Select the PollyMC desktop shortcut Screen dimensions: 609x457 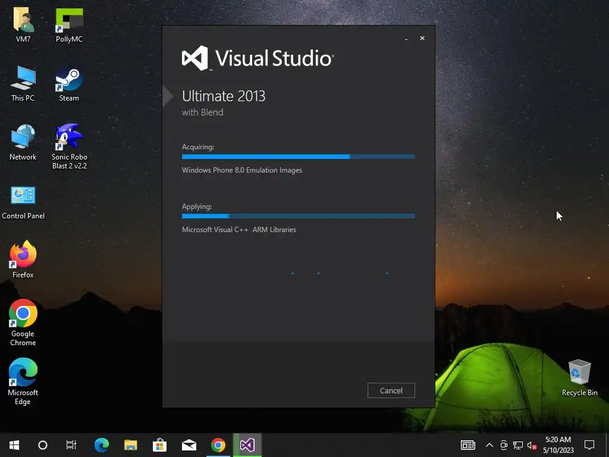click(x=69, y=24)
